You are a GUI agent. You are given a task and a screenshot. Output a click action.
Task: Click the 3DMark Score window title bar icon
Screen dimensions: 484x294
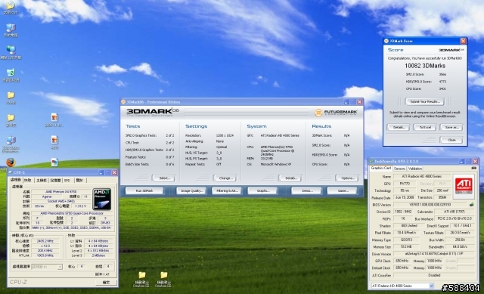[x=386, y=41]
